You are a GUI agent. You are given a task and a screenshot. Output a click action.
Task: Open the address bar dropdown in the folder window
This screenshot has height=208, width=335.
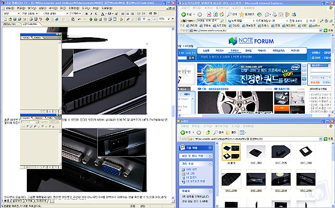tap(320, 139)
